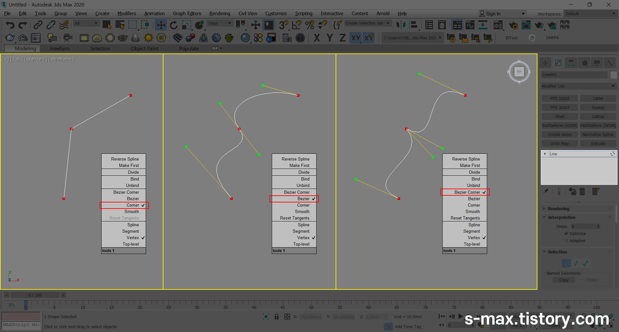This screenshot has width=619, height=332.
Task: Click the Line001 object name field
Action: 574,75
